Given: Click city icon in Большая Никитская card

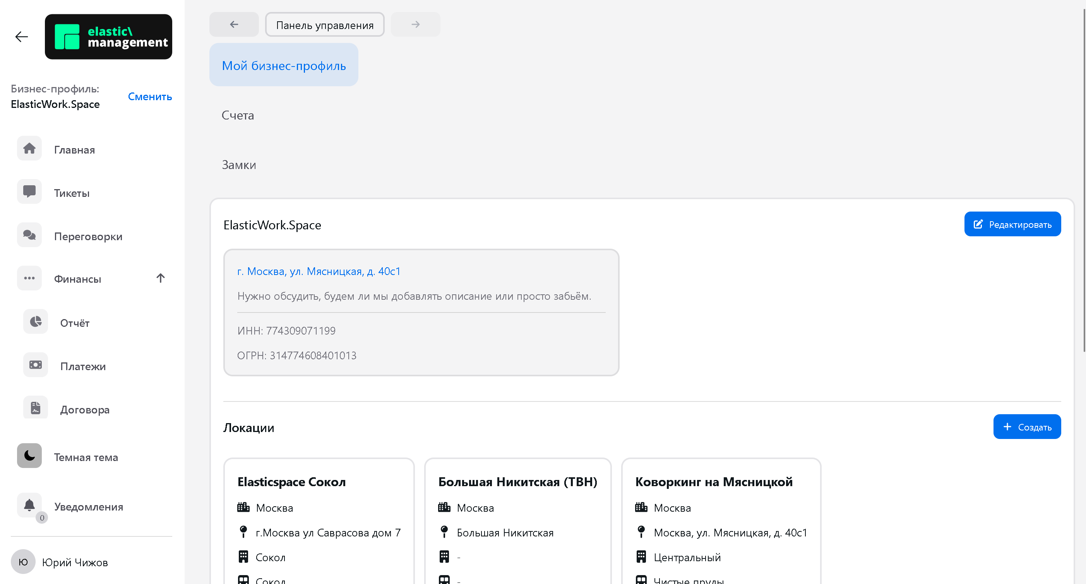Looking at the screenshot, I should [444, 507].
